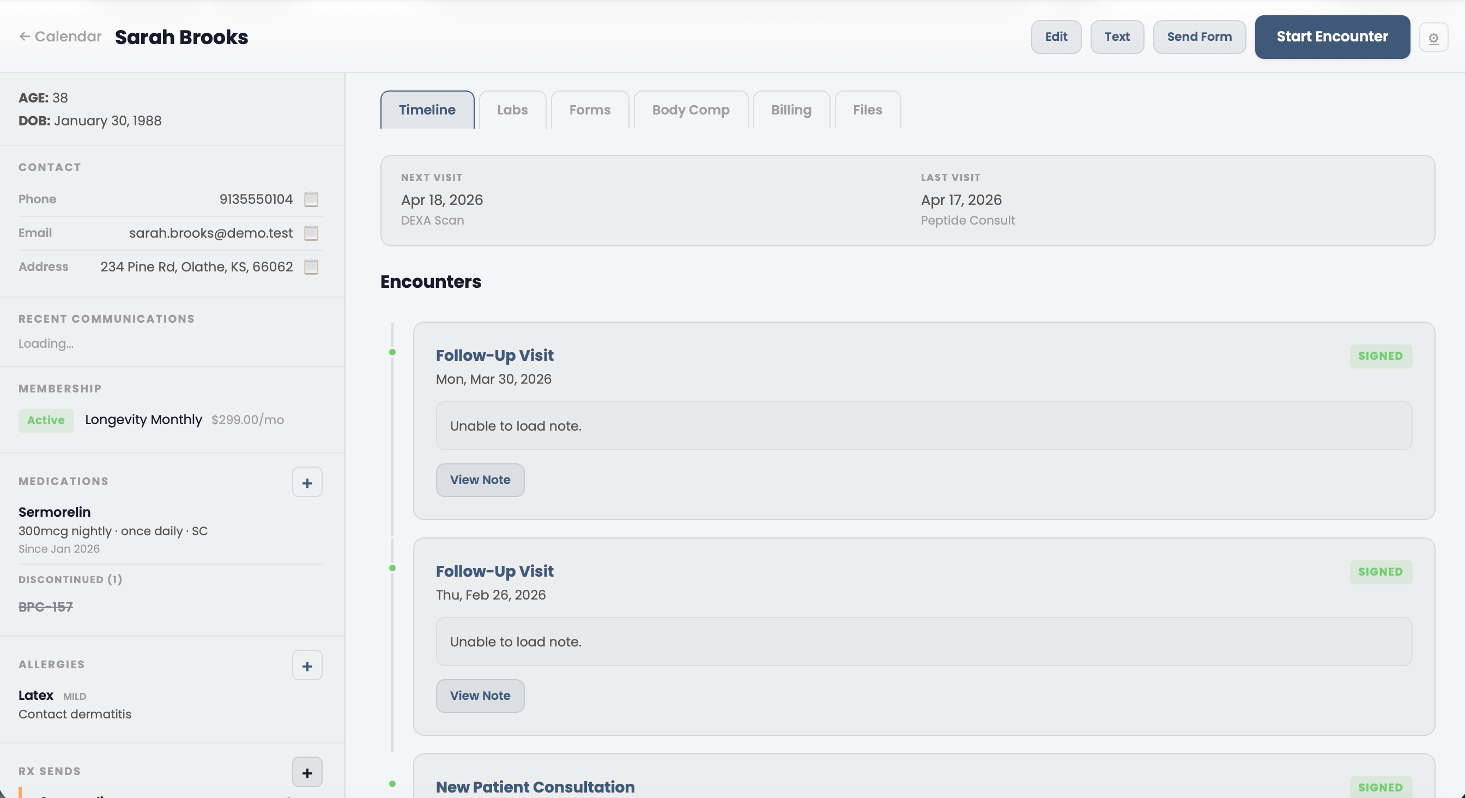1465x798 pixels.
Task: Copy the phone number to clipboard
Action: (x=311, y=199)
